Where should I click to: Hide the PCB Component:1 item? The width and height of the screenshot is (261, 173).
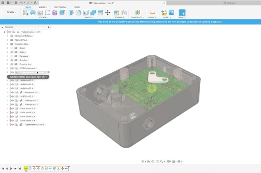coord(12,68)
